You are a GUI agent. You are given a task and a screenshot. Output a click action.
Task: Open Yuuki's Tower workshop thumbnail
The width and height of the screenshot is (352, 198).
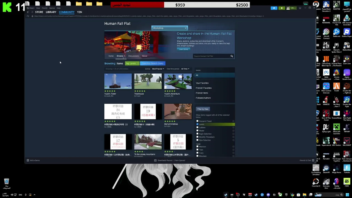[x=118, y=81]
